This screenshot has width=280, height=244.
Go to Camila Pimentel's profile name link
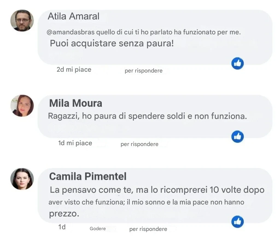coord(88,176)
